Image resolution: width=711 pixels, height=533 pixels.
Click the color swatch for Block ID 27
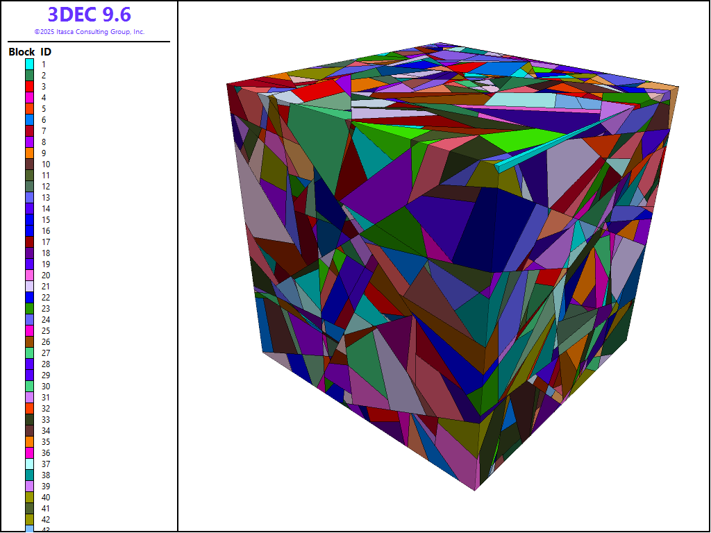tap(30, 353)
